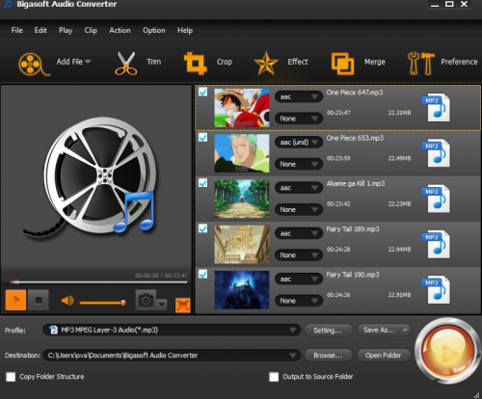482x399 pixels.
Task: Click the Merge overlapping squares icon
Action: [342, 64]
